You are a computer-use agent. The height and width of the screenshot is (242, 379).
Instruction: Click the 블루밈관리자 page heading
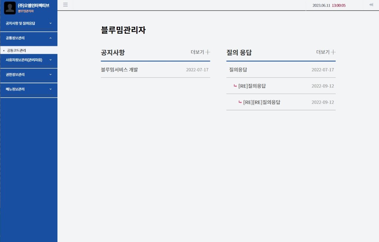coord(123,30)
